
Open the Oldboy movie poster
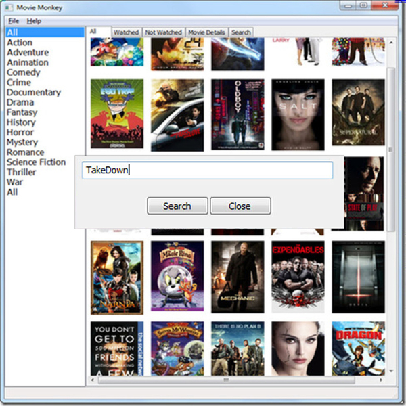tap(238, 114)
